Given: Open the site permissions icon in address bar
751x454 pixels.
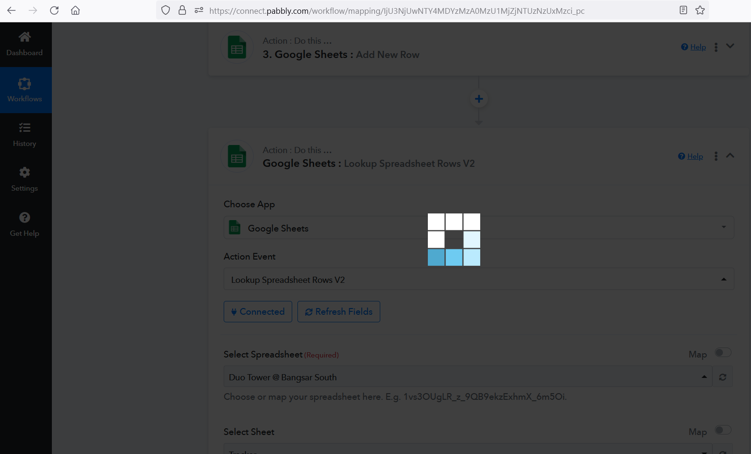Looking at the screenshot, I should tap(199, 10).
